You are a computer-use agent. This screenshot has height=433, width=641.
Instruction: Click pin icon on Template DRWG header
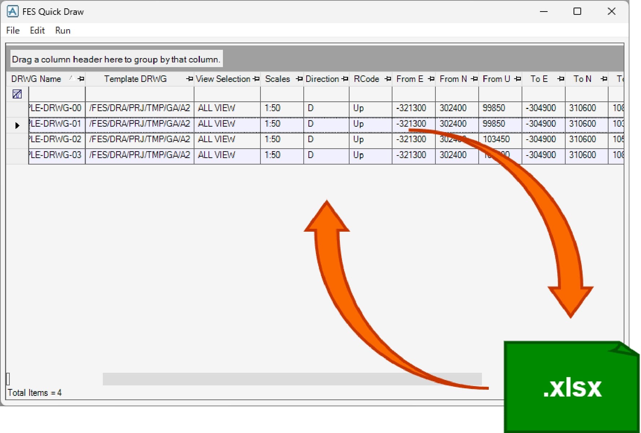(x=189, y=79)
